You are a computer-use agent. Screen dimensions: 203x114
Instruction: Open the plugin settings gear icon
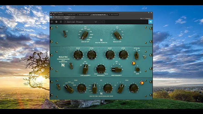pyautogui.click(x=52, y=22)
